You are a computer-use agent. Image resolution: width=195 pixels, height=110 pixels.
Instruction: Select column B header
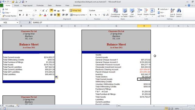point(21,26)
